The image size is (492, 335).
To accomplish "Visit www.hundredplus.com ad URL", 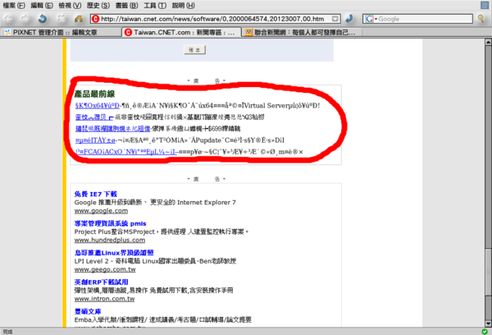I will (x=110, y=240).
